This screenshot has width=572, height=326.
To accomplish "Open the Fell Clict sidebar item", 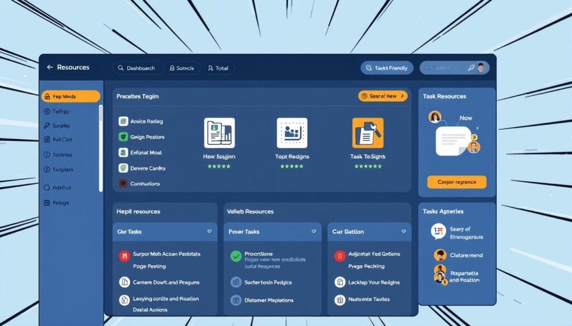I will click(x=58, y=139).
